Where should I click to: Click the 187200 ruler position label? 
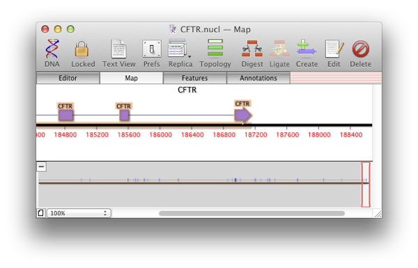pos(256,135)
